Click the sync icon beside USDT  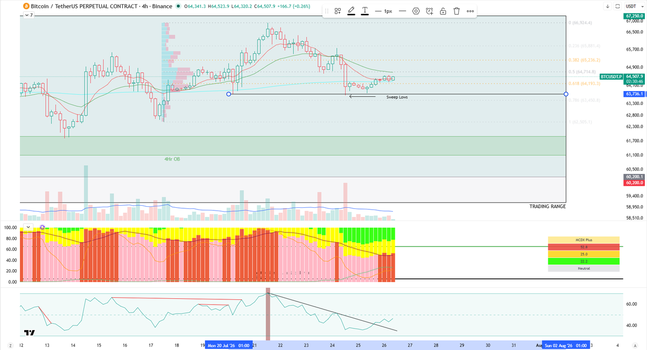click(x=617, y=6)
